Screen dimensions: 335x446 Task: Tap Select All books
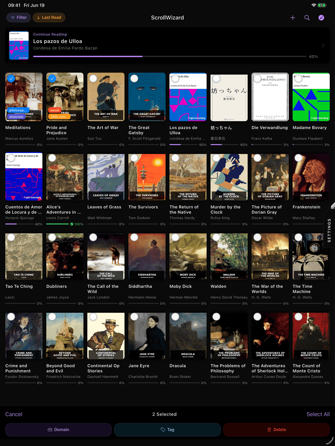click(318, 414)
